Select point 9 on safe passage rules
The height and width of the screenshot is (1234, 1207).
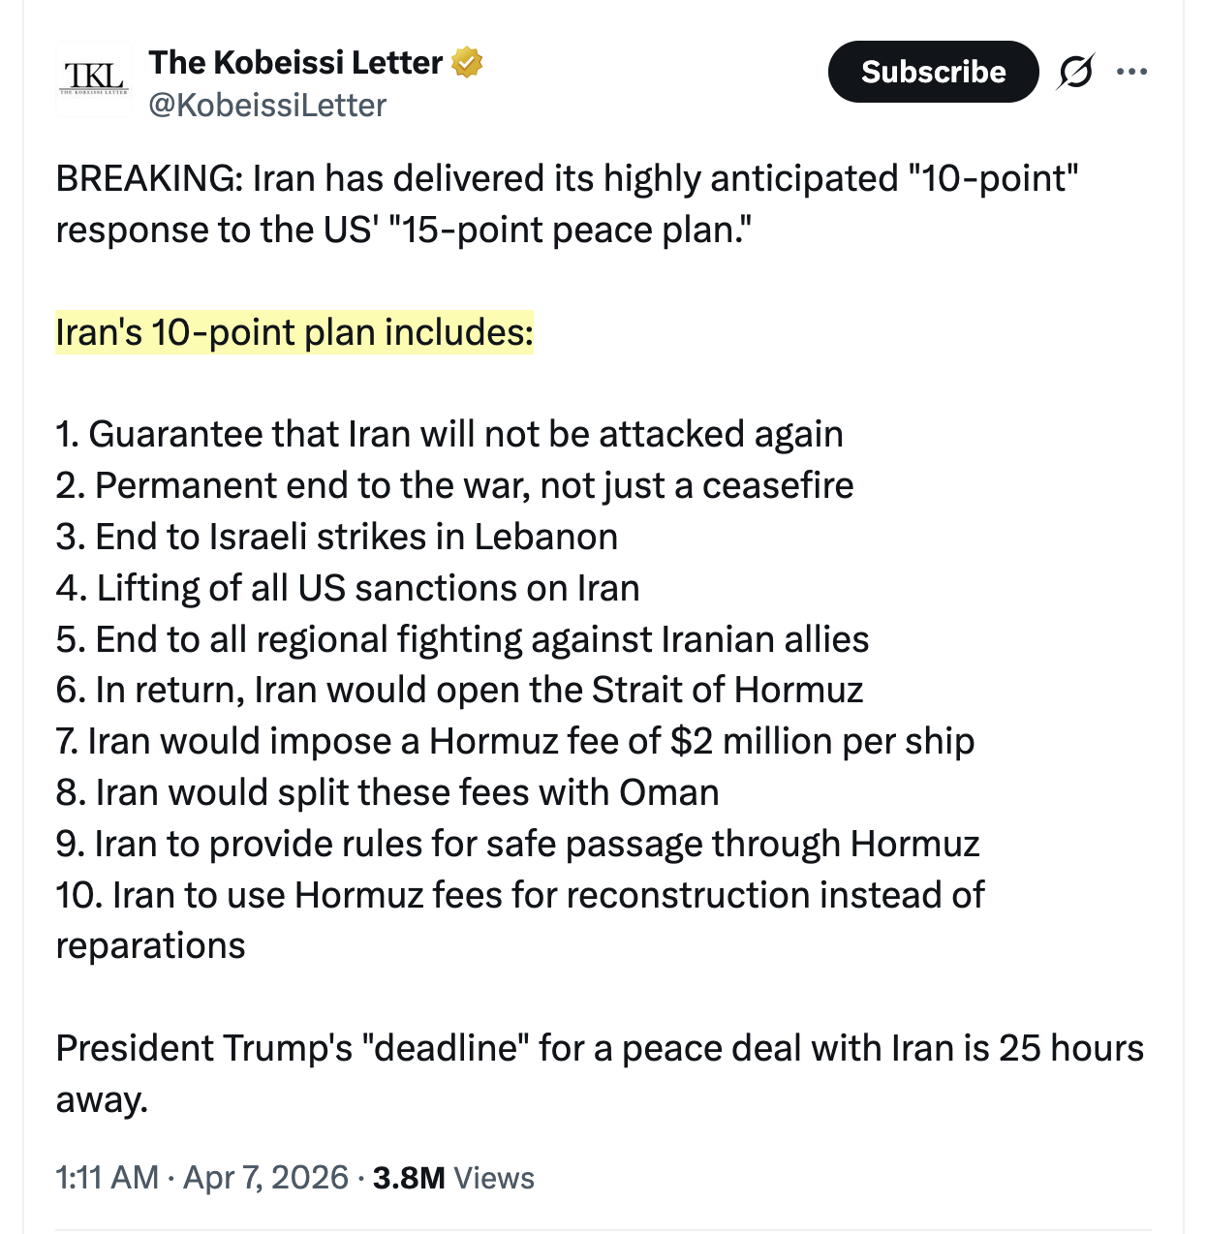(517, 844)
